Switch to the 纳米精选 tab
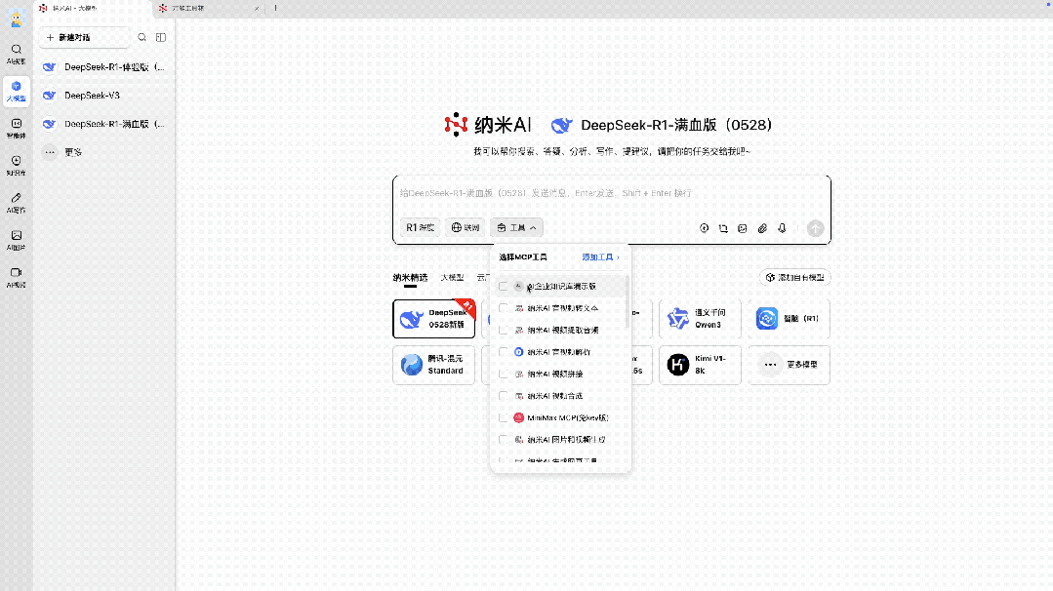Screen dimensions: 1053x591 point(410,278)
